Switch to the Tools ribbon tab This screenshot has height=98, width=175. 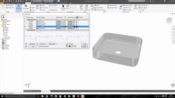point(23,3)
